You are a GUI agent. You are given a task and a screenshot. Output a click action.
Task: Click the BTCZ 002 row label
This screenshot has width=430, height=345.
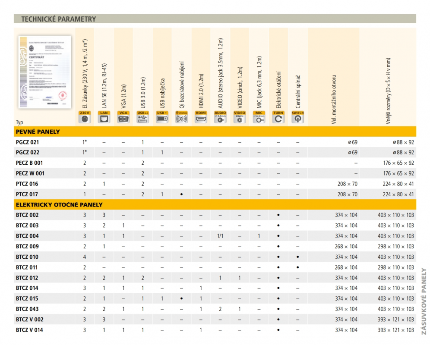[27, 215]
